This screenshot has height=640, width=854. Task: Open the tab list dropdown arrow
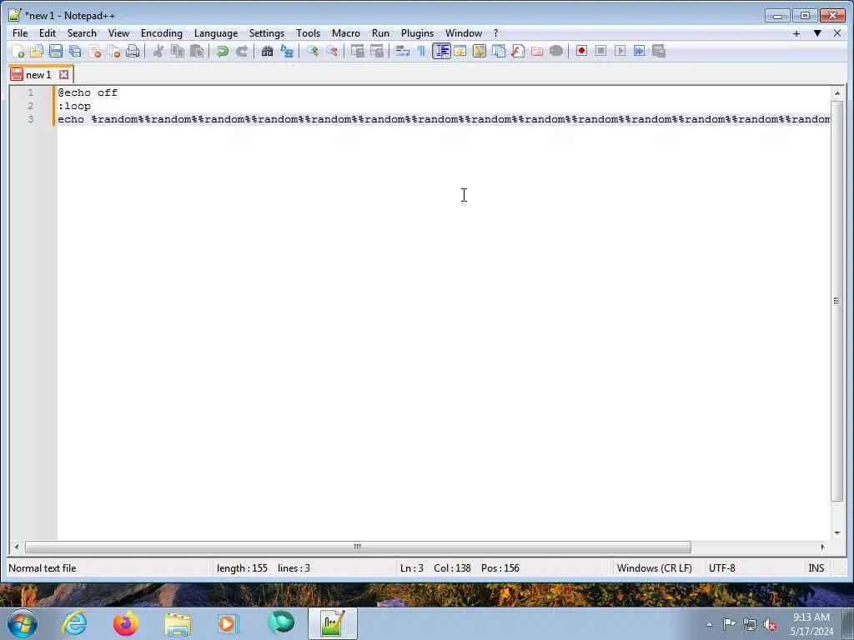pos(817,33)
